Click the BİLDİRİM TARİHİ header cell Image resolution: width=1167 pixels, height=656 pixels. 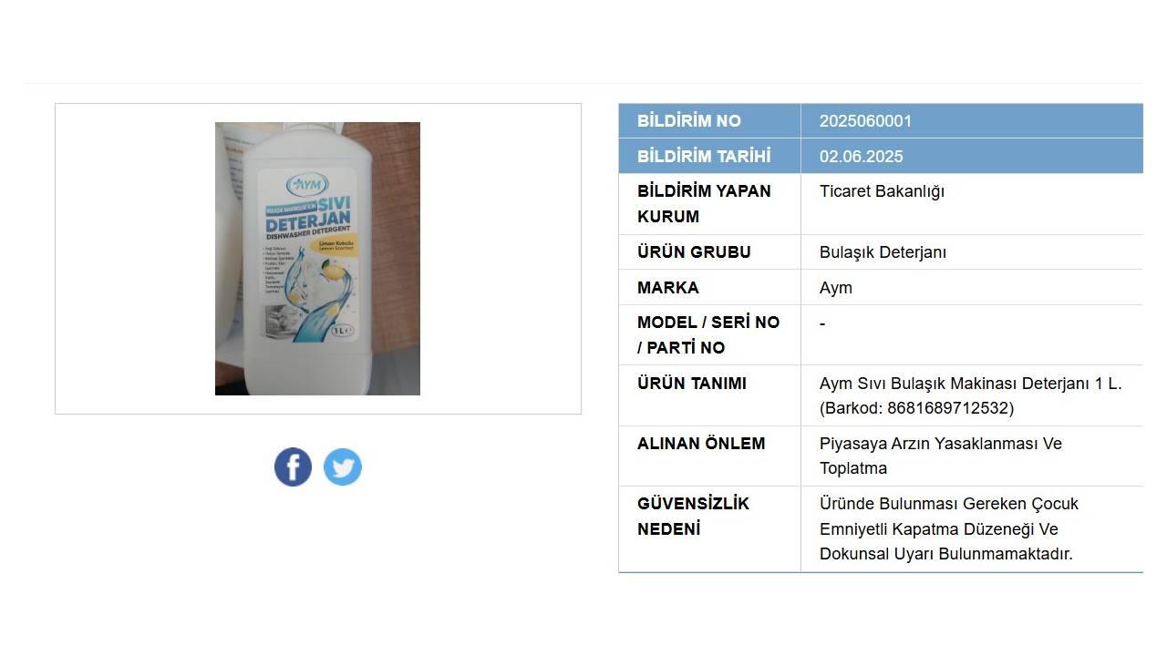pyautogui.click(x=709, y=156)
